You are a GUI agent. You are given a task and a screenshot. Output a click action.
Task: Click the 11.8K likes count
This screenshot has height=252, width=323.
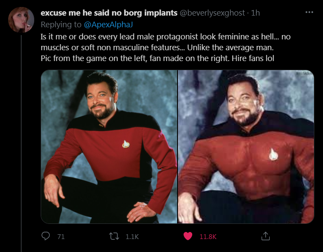click(x=208, y=237)
